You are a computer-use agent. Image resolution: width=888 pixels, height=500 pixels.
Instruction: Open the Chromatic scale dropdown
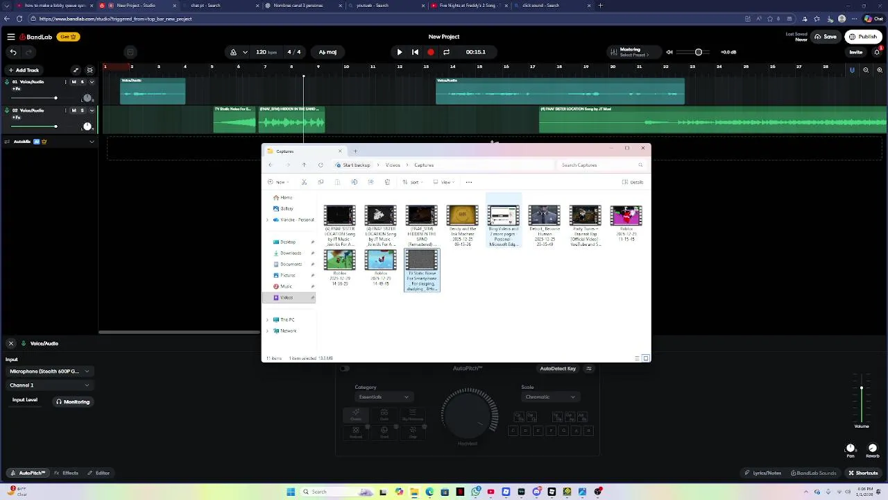pos(550,397)
